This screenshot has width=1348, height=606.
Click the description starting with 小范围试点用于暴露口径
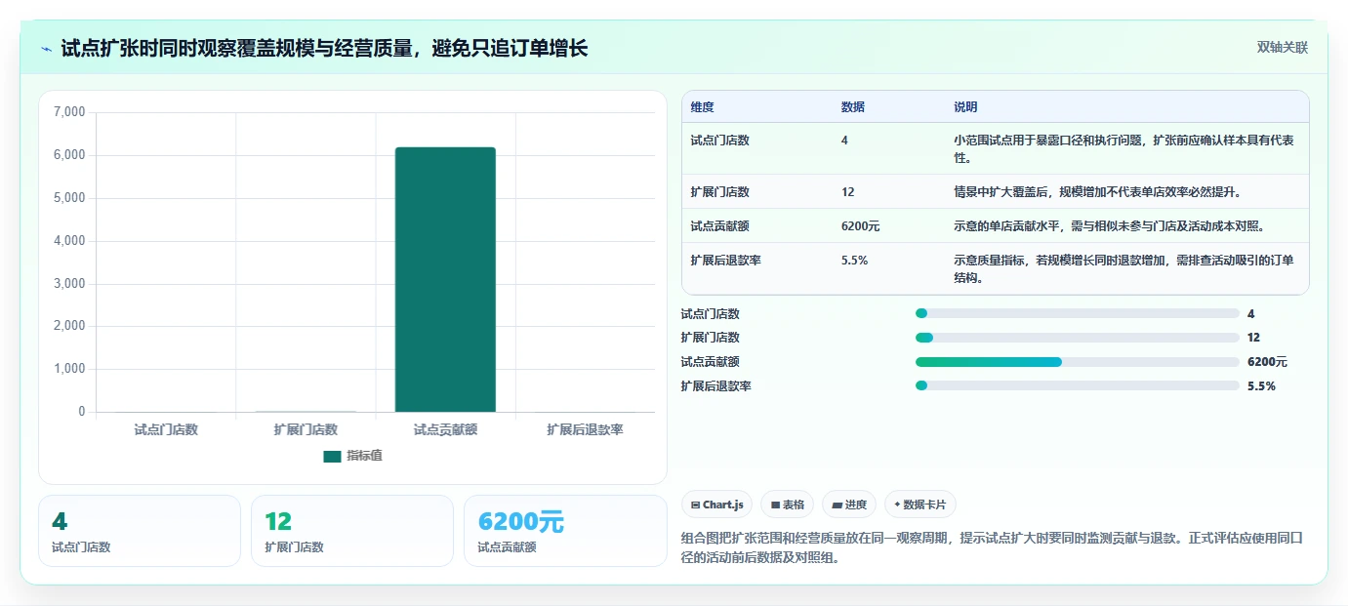pos(1124,148)
